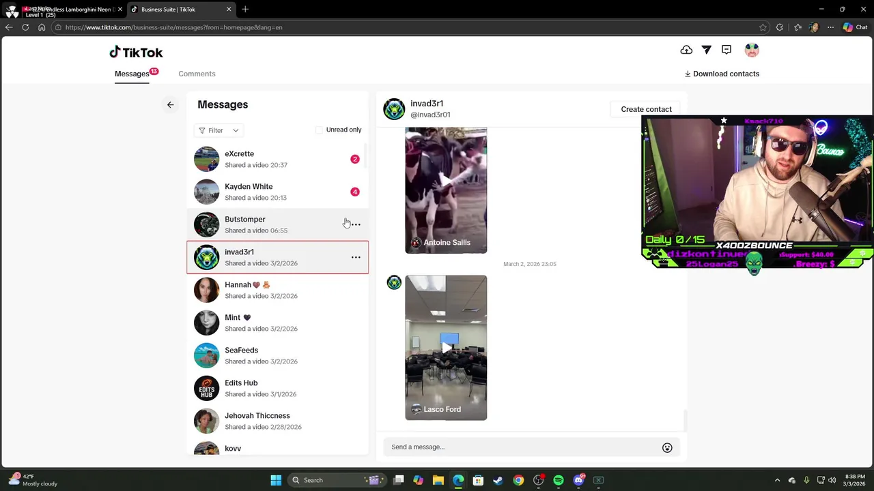
Task: Open Mint conversation
Action: 277,323
